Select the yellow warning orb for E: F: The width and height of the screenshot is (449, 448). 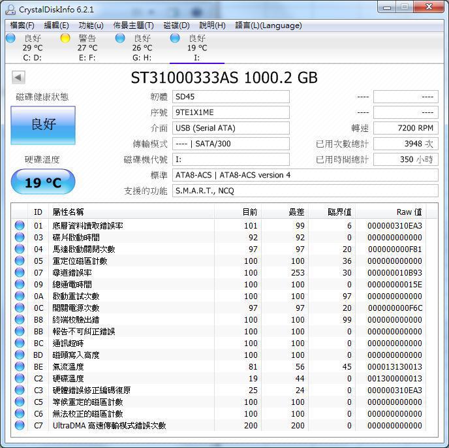pyautogui.click(x=65, y=38)
